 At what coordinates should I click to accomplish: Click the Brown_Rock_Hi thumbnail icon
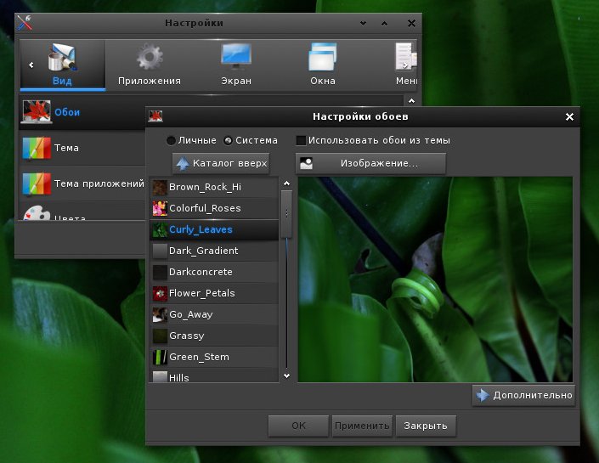click(x=160, y=187)
